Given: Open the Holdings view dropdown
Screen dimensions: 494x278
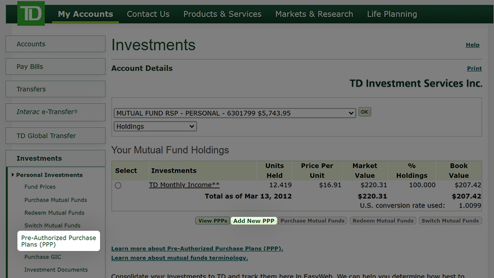Looking at the screenshot, I should coord(155,126).
